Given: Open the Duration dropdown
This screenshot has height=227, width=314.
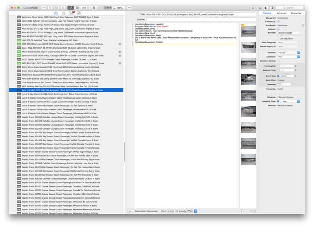Looking at the screenshot, I should click(x=289, y=52).
